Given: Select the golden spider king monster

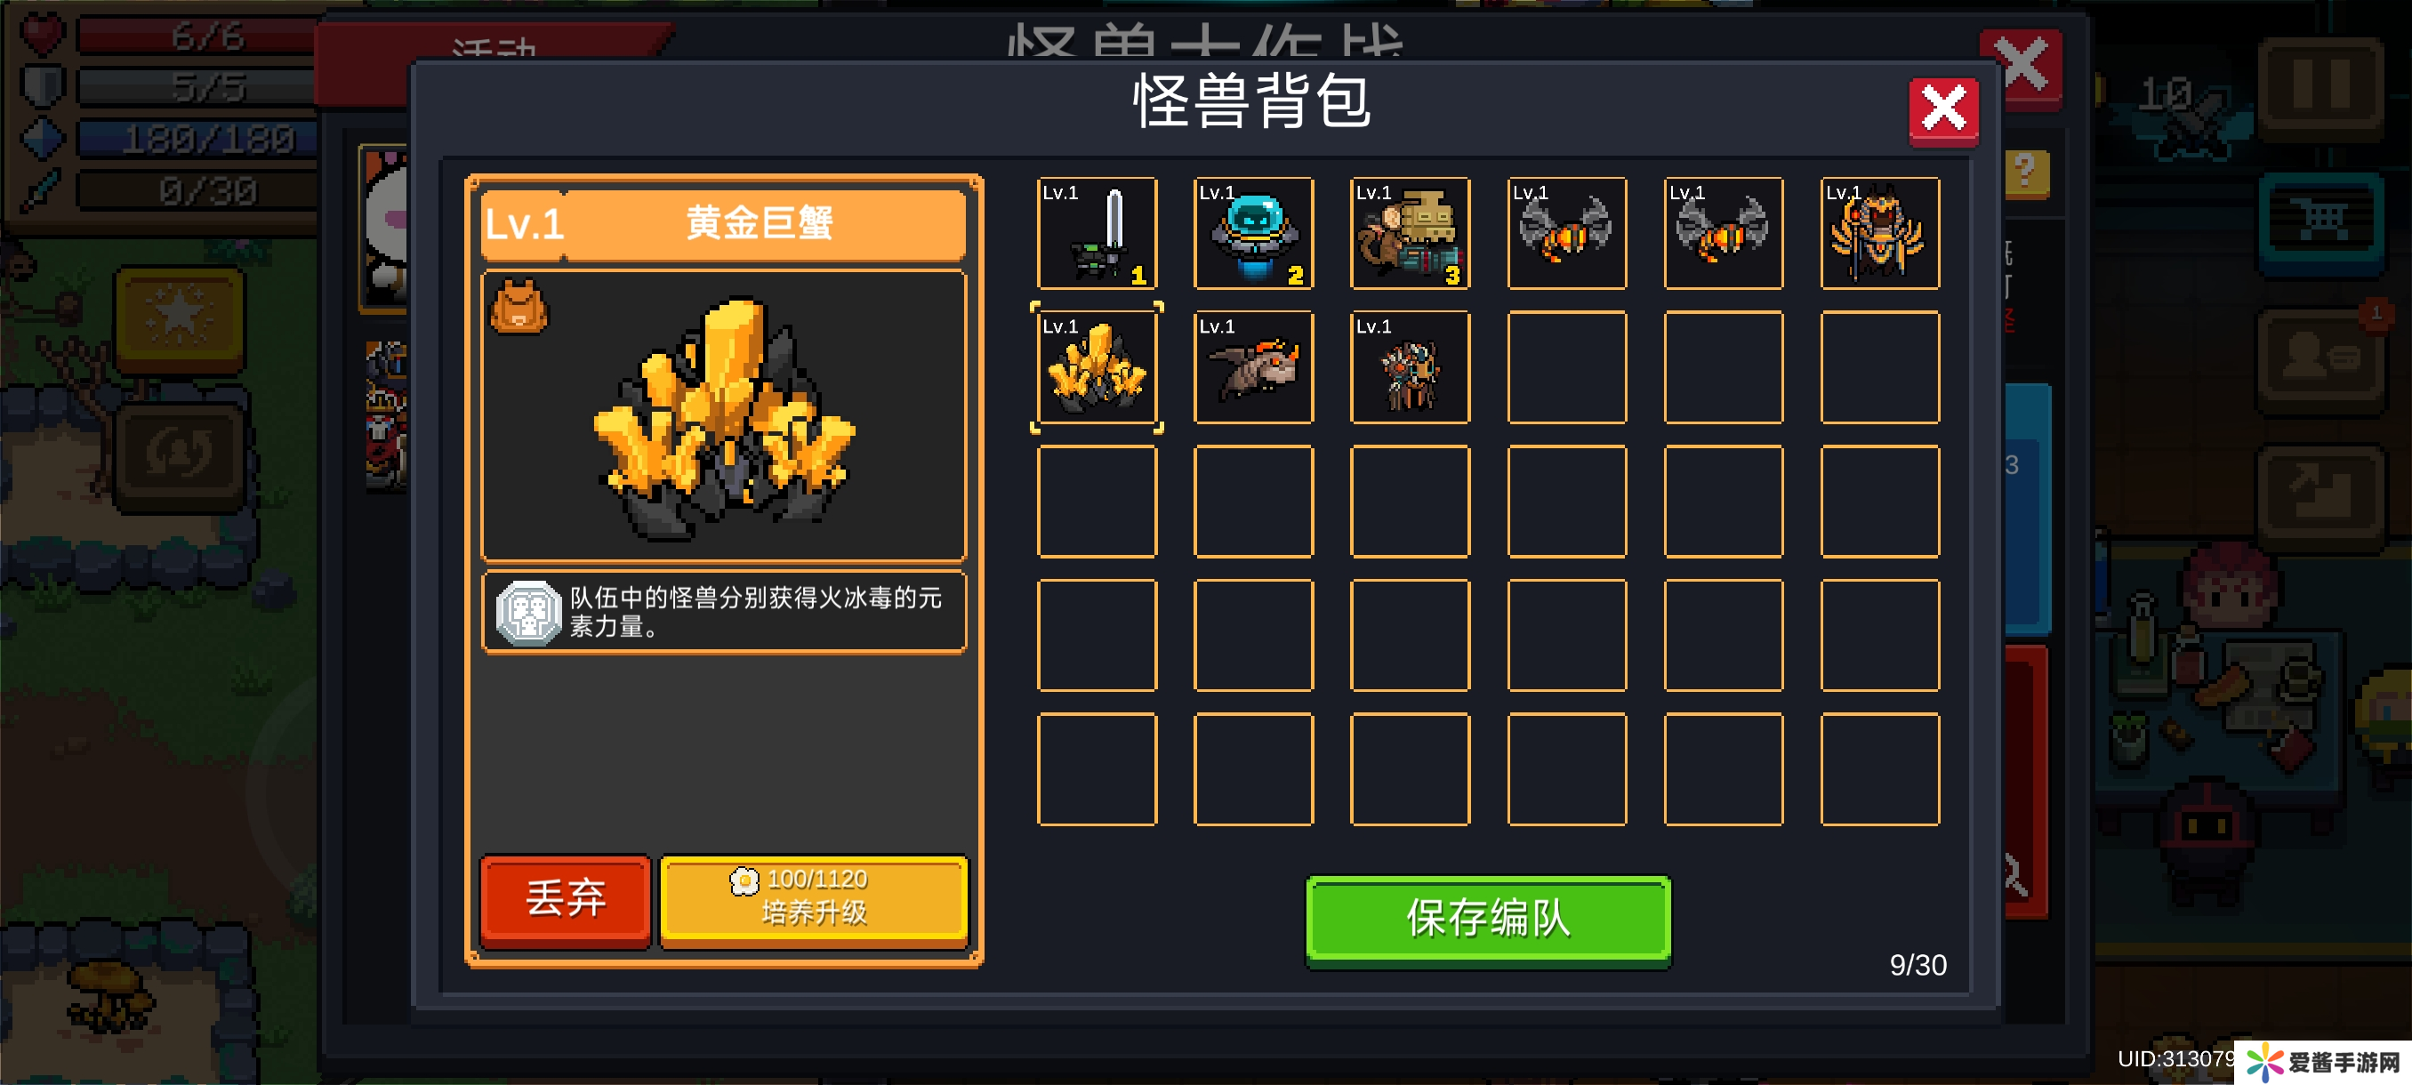Looking at the screenshot, I should click(x=1880, y=233).
